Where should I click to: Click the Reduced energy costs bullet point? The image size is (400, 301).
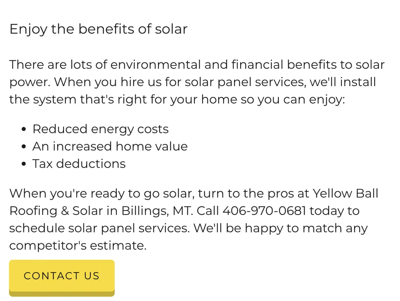100,129
